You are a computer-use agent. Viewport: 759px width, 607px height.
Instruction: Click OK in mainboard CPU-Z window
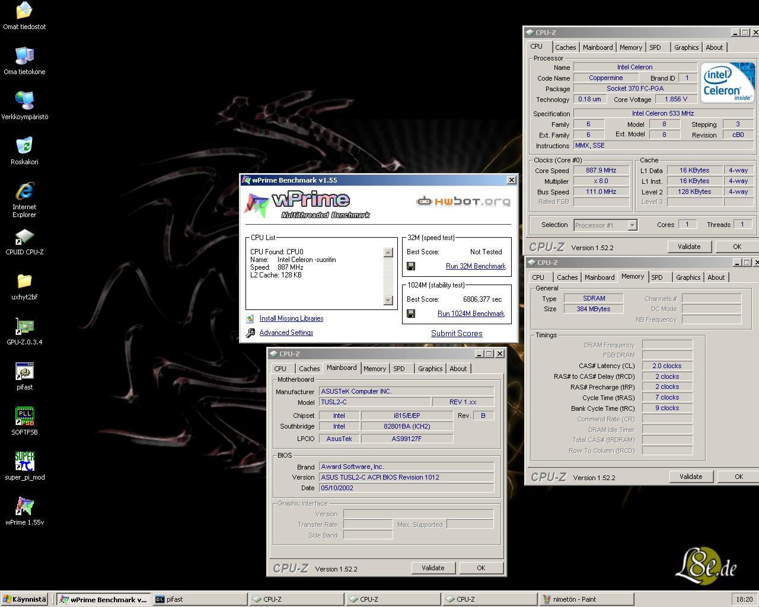481,568
